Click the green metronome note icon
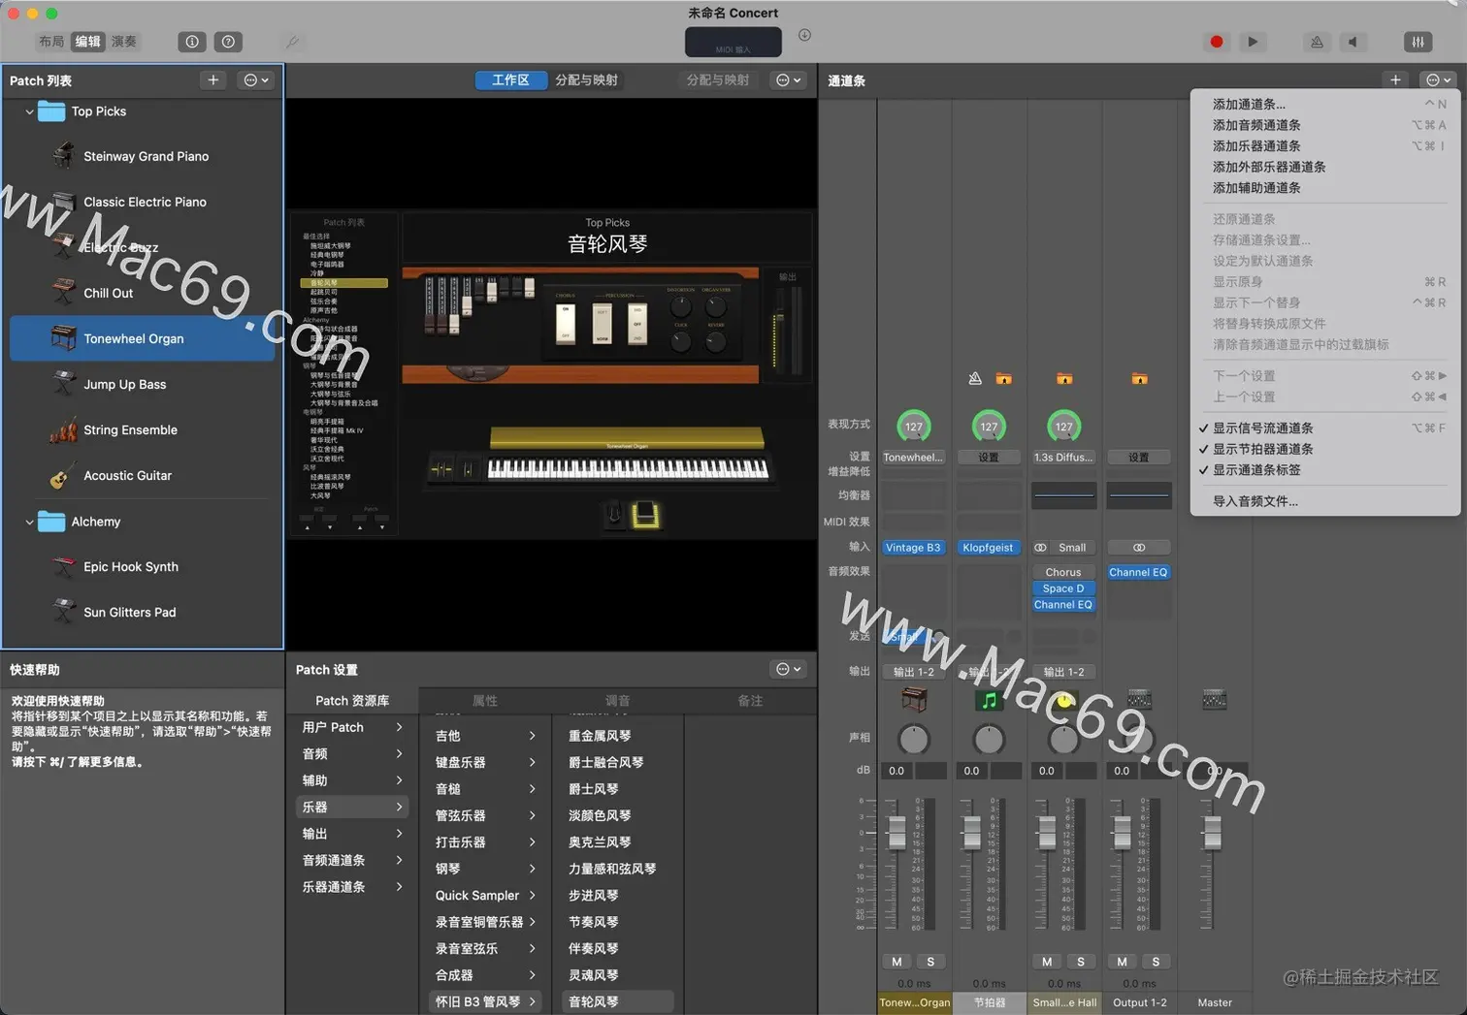Image resolution: width=1467 pixels, height=1015 pixels. [989, 699]
